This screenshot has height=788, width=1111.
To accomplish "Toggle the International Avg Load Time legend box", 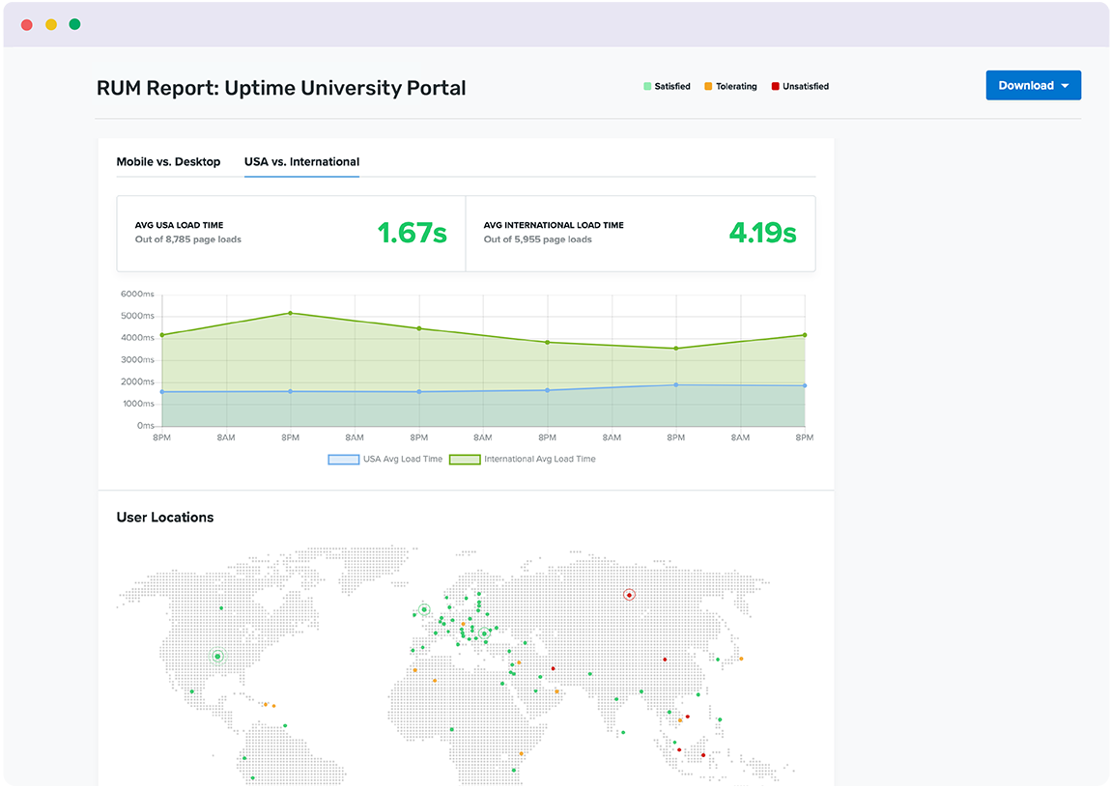I will (465, 460).
